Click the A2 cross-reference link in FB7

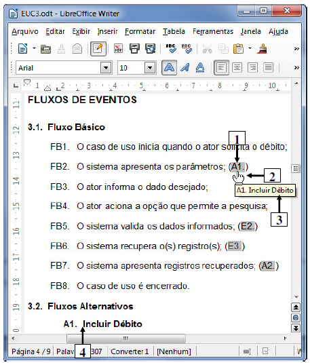(x=268, y=265)
